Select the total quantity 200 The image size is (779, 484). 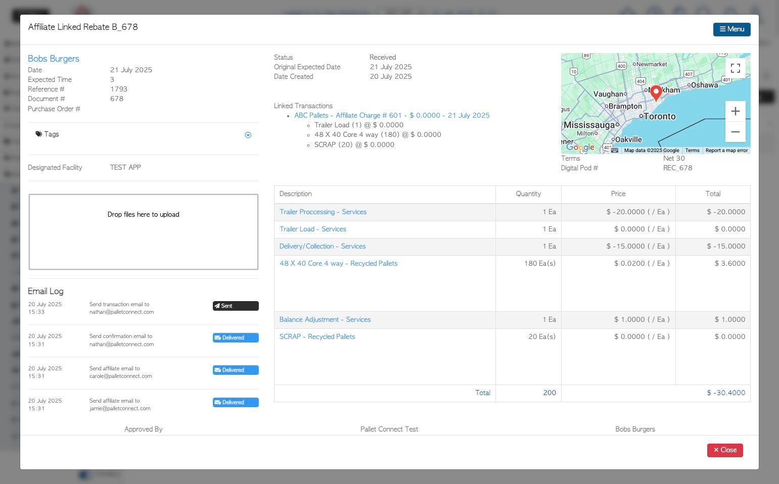click(x=549, y=393)
